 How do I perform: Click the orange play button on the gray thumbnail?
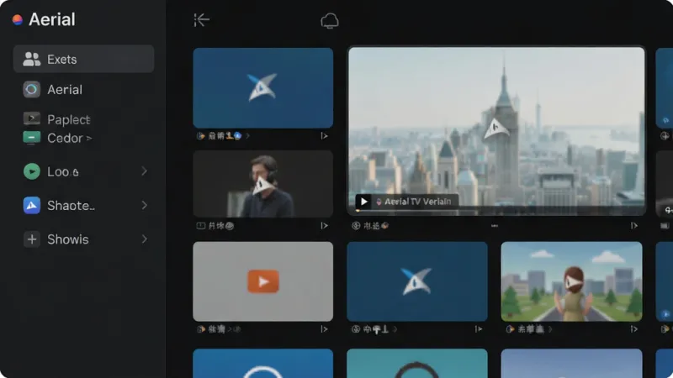(263, 281)
